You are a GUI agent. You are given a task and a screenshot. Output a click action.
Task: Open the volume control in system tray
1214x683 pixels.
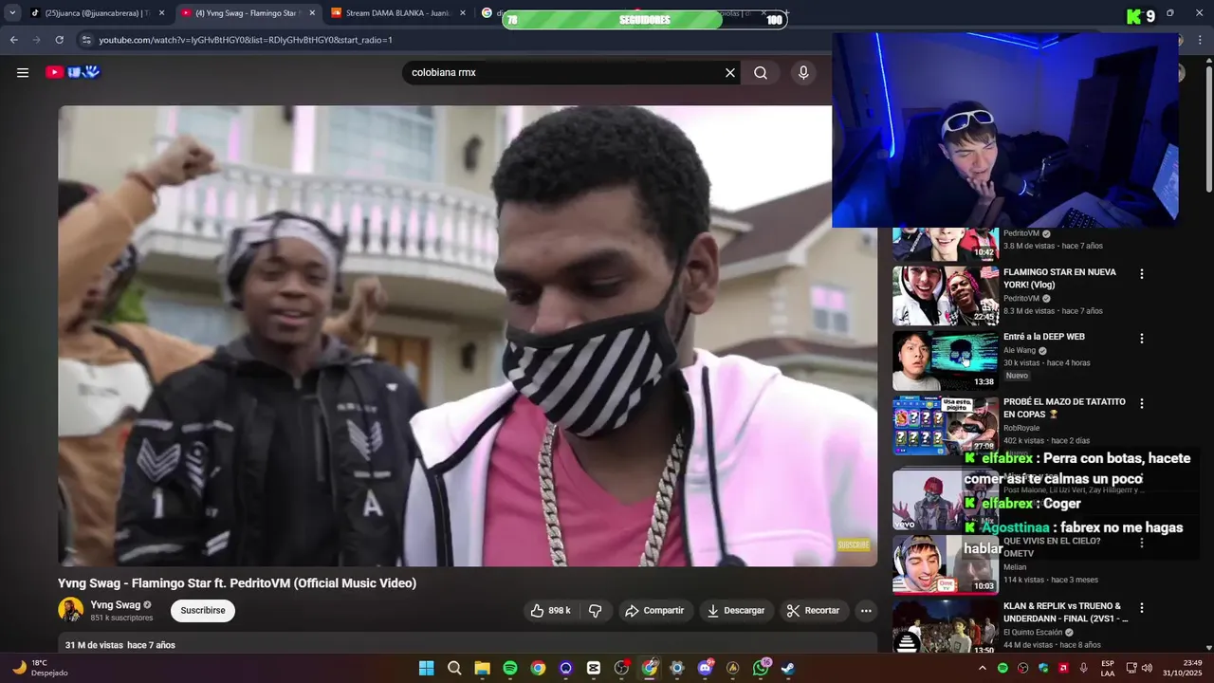coord(1147,668)
